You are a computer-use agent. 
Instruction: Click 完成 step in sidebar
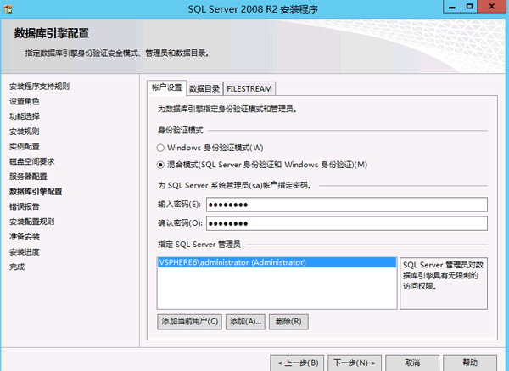[x=17, y=267]
